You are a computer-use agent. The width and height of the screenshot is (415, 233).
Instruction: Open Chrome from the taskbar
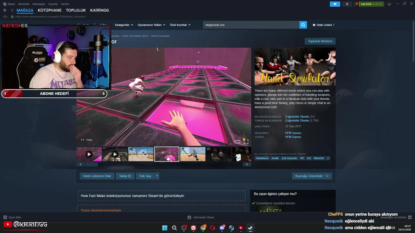pyautogui.click(x=203, y=228)
